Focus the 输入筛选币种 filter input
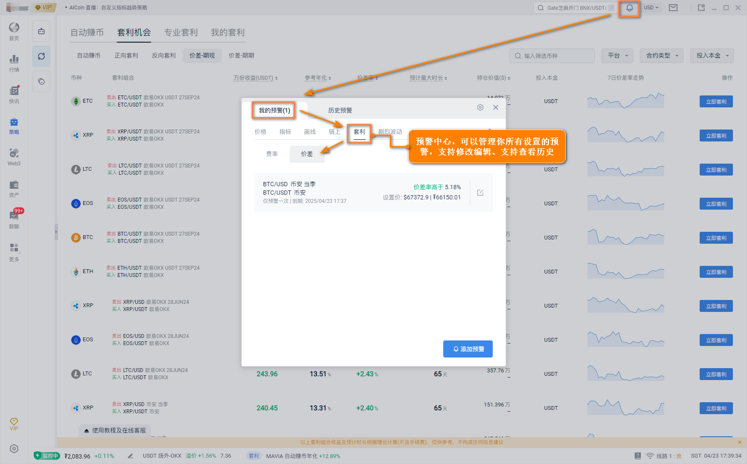The height and width of the screenshot is (464, 747). pos(552,56)
